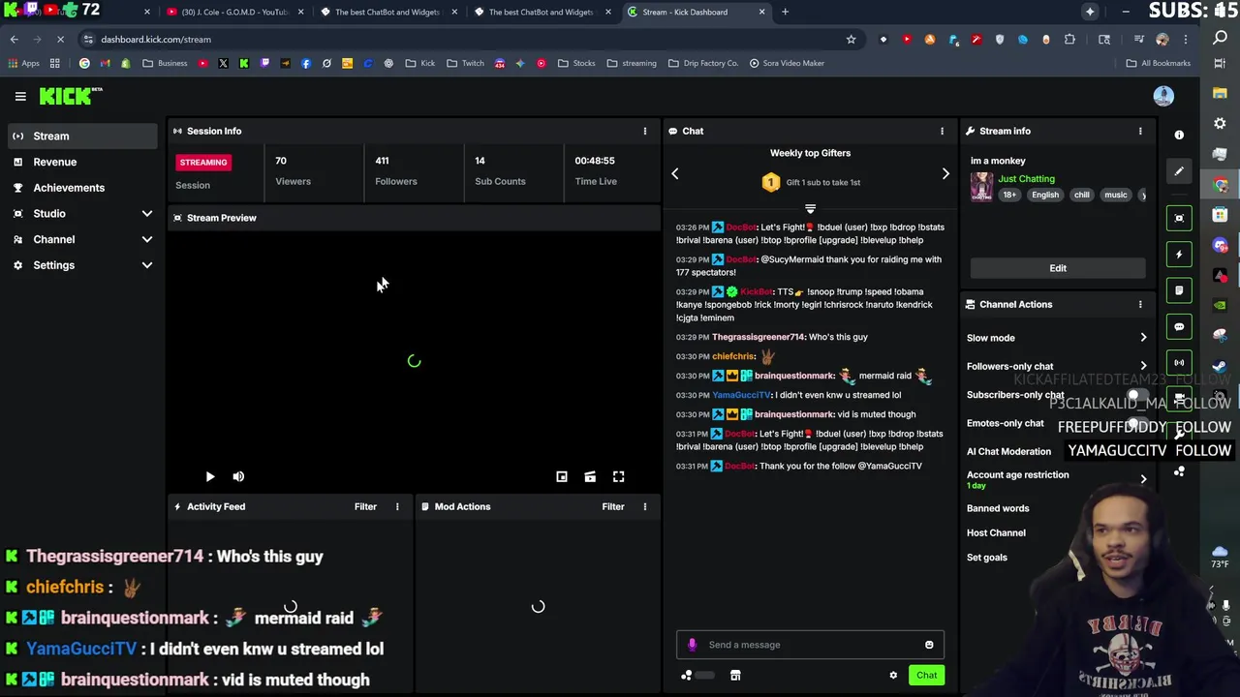
Task: Open Host Channel action
Action: point(996,532)
